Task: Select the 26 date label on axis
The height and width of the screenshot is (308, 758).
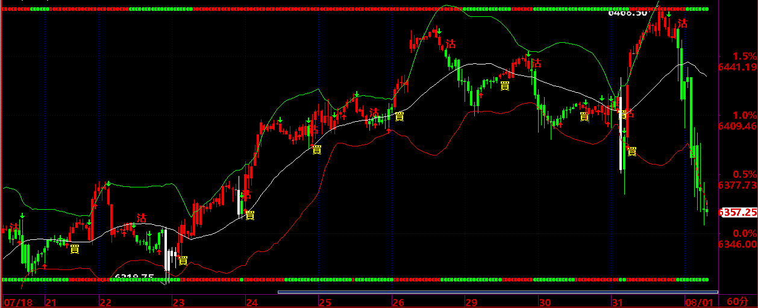Action: point(398,302)
